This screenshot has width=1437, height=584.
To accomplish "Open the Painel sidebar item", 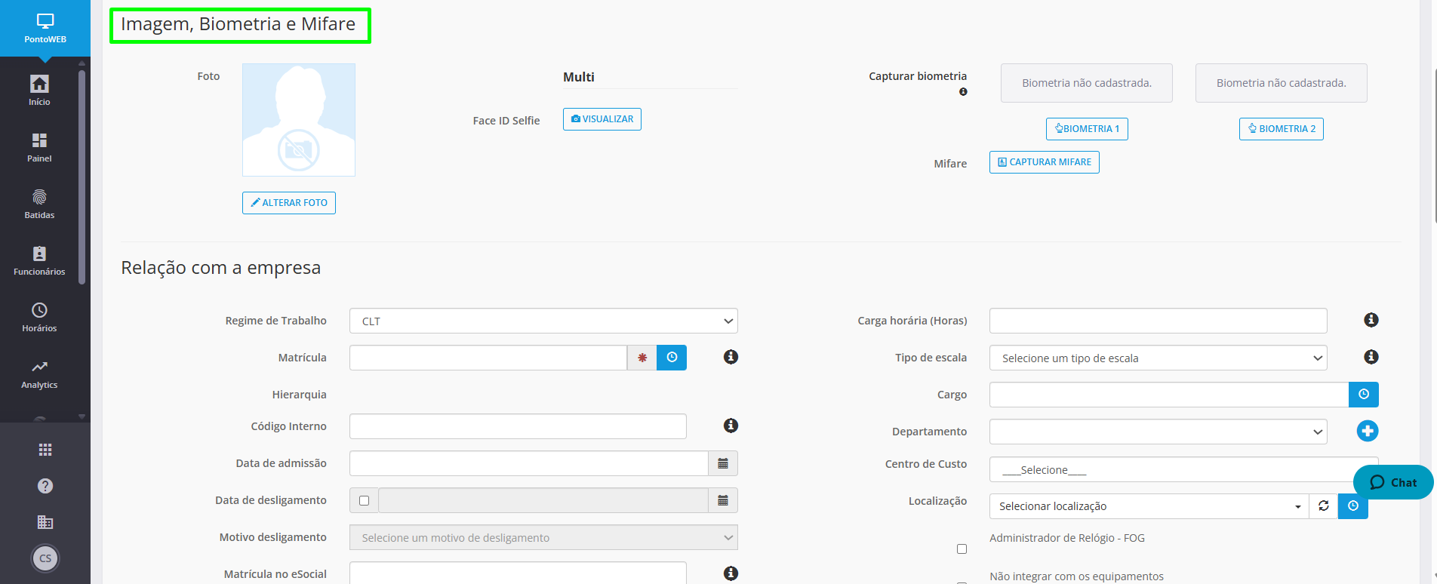I will tap(39, 147).
